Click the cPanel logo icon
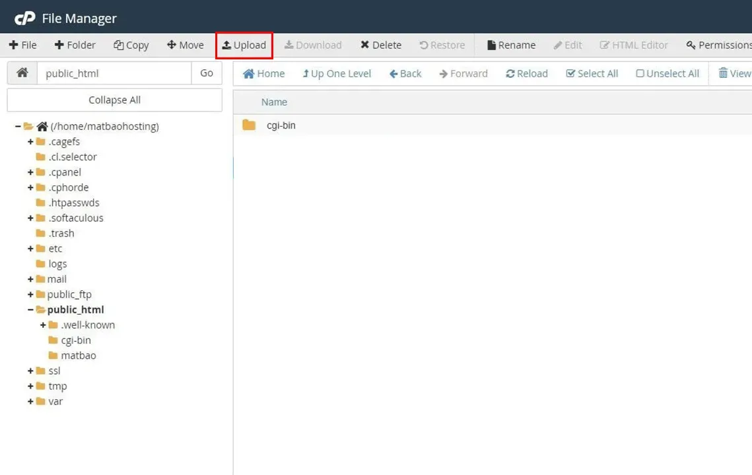Screen dimensions: 752x475 click(25, 18)
